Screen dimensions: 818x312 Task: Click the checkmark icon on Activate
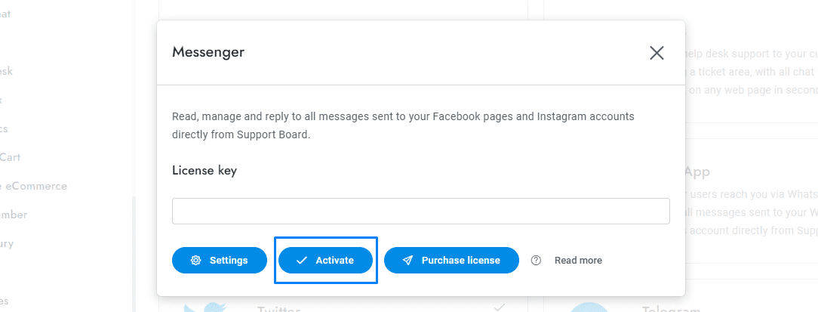pyautogui.click(x=301, y=260)
